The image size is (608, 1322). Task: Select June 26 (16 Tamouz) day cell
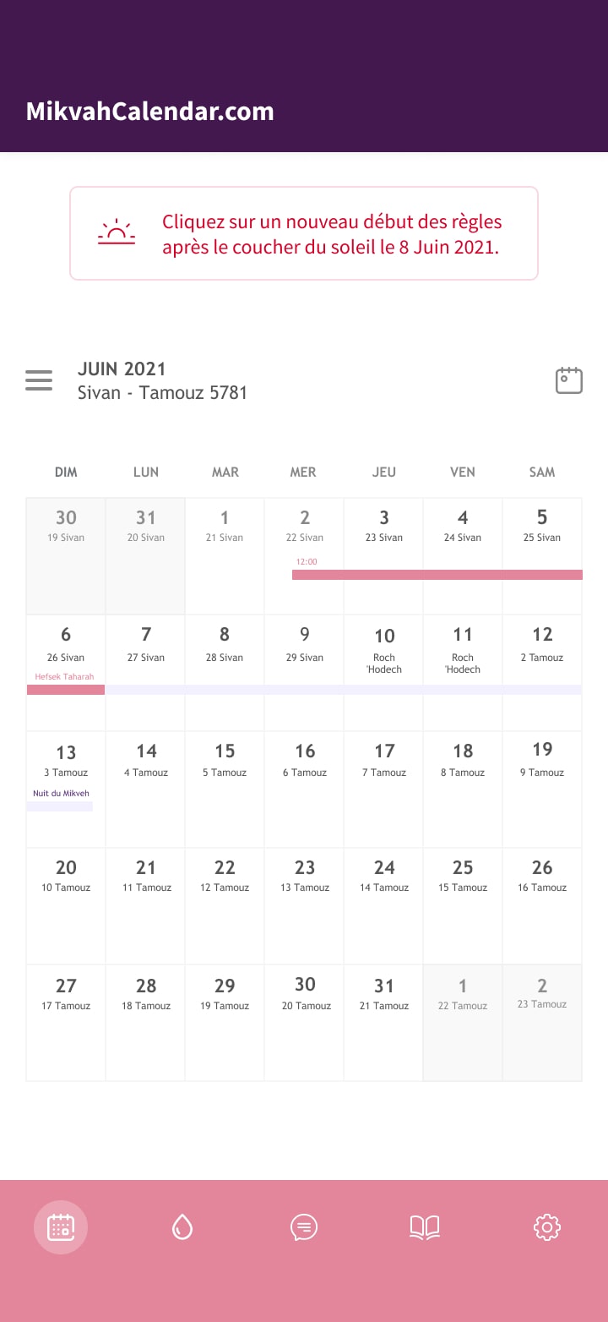pos(542,905)
